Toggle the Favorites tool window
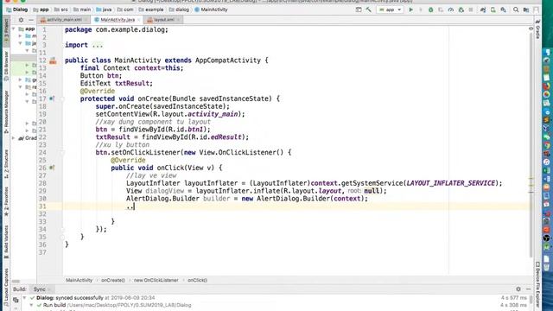The image size is (553, 311). point(6,201)
